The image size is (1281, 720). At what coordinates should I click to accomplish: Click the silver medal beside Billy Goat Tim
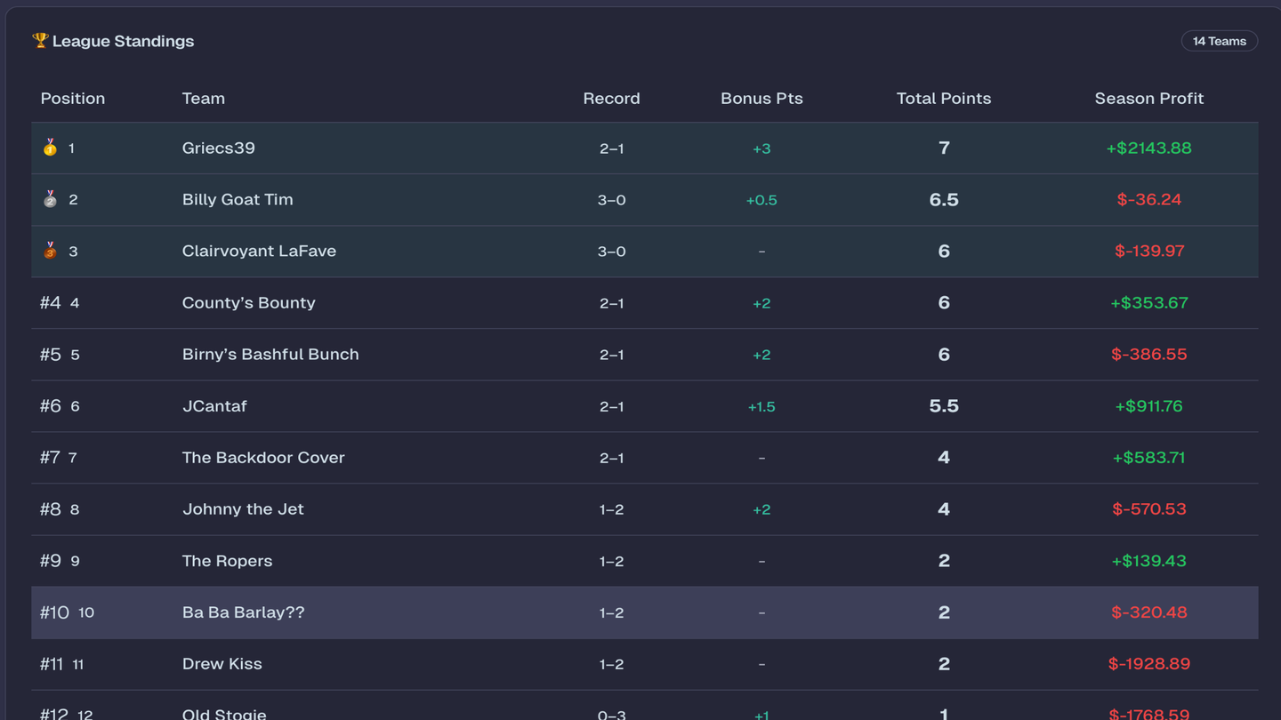tap(49, 199)
